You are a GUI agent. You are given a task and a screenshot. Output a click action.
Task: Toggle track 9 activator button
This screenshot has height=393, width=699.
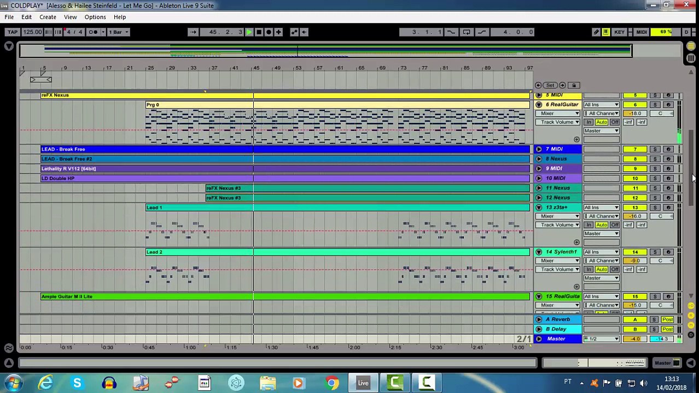635,169
